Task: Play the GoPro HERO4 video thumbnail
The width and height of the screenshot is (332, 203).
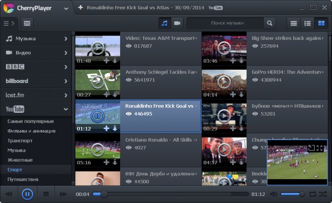Action: point(224,82)
